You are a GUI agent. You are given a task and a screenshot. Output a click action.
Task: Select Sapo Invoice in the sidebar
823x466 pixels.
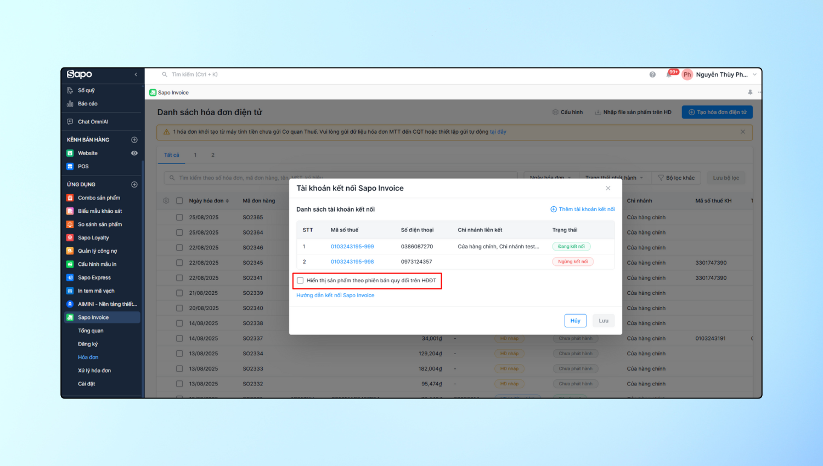pyautogui.click(x=102, y=317)
